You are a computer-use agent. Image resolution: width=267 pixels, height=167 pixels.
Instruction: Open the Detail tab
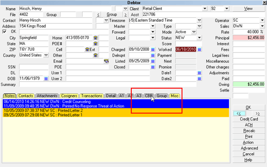[111, 96]
